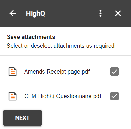Open the three-dot more options menu
This screenshot has width=131, height=129.
101,13
